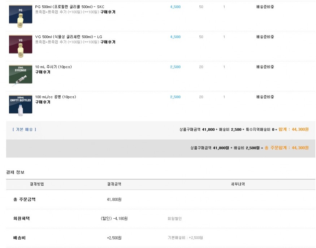The height and width of the screenshot is (248, 316).
Task: Click the 회원할인 detail text
Action: 174,219
